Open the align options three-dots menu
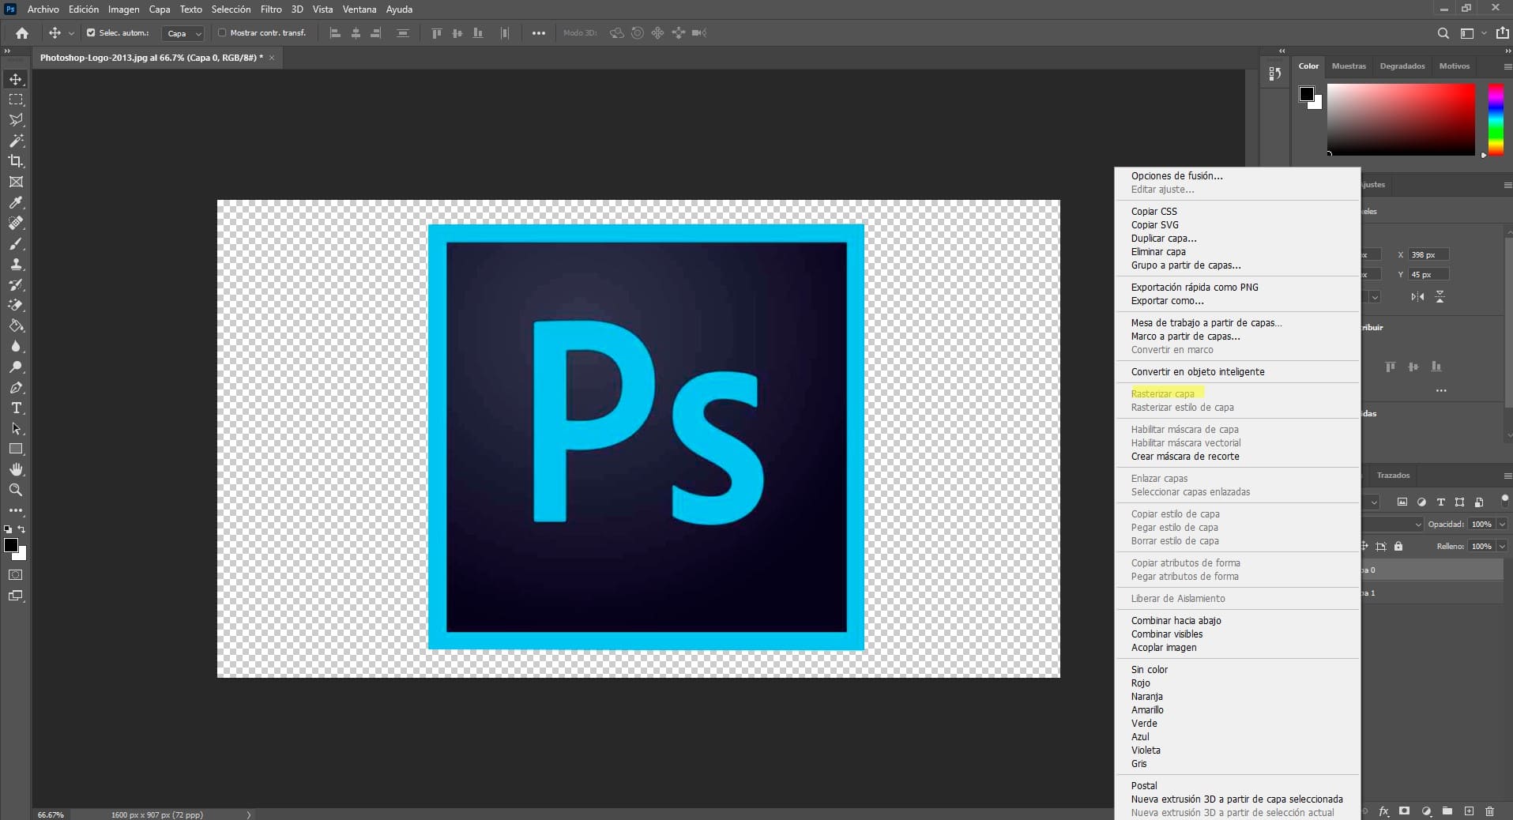 click(539, 33)
